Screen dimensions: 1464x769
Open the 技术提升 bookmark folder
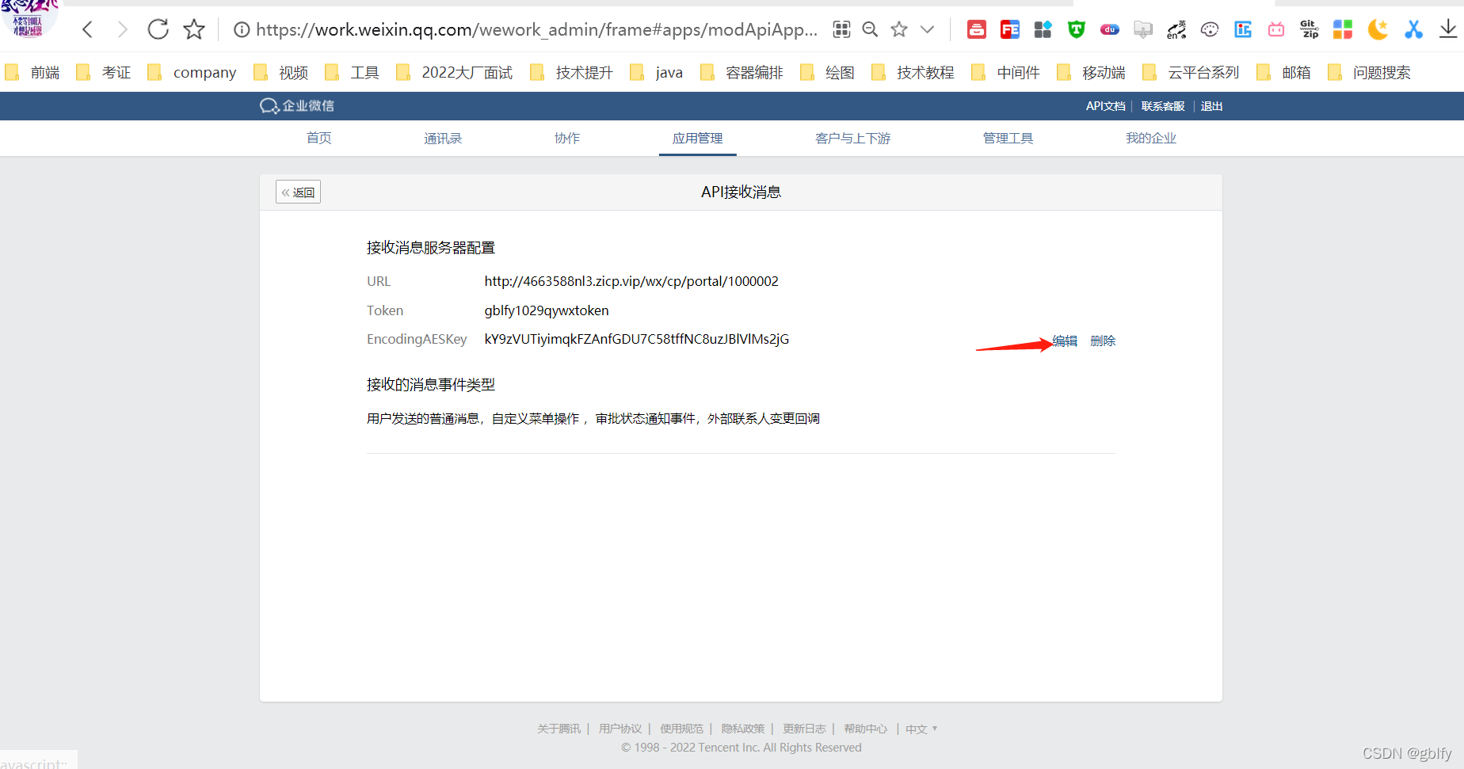point(572,73)
